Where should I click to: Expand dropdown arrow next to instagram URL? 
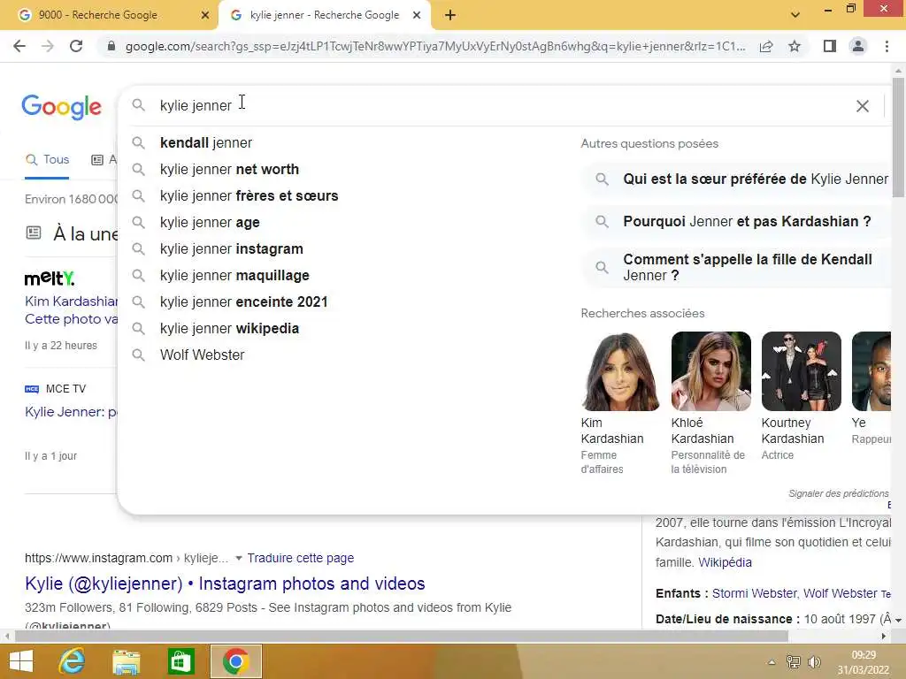[x=238, y=559]
